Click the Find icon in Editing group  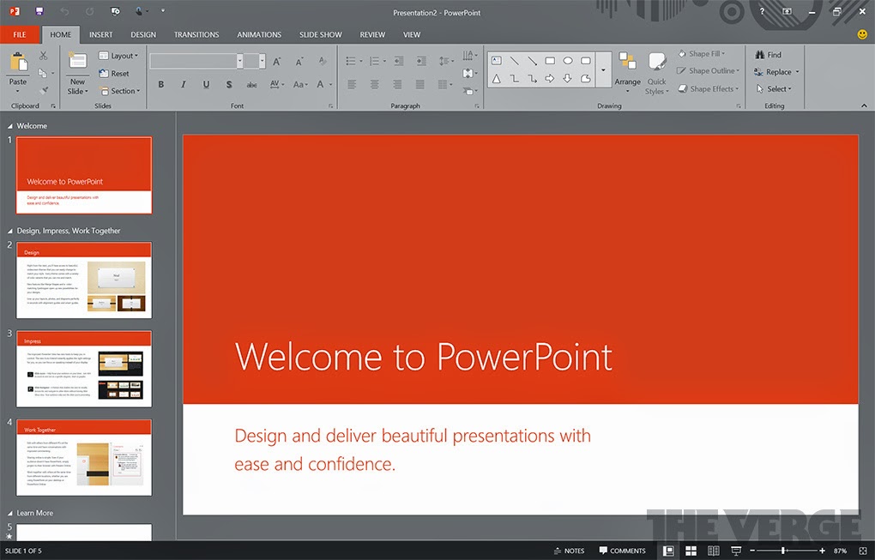[769, 53]
